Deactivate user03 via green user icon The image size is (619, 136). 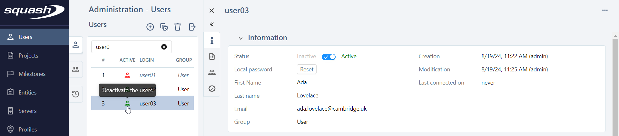[x=127, y=104]
